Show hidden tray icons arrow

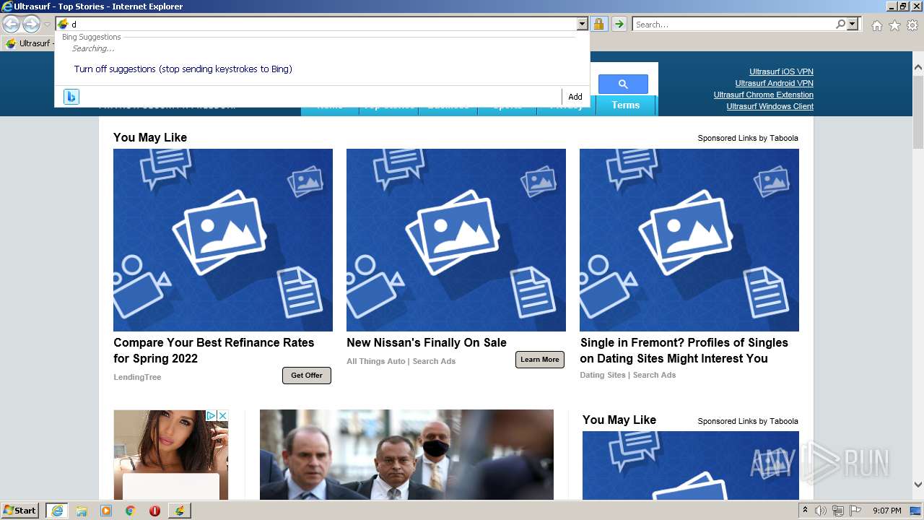805,511
